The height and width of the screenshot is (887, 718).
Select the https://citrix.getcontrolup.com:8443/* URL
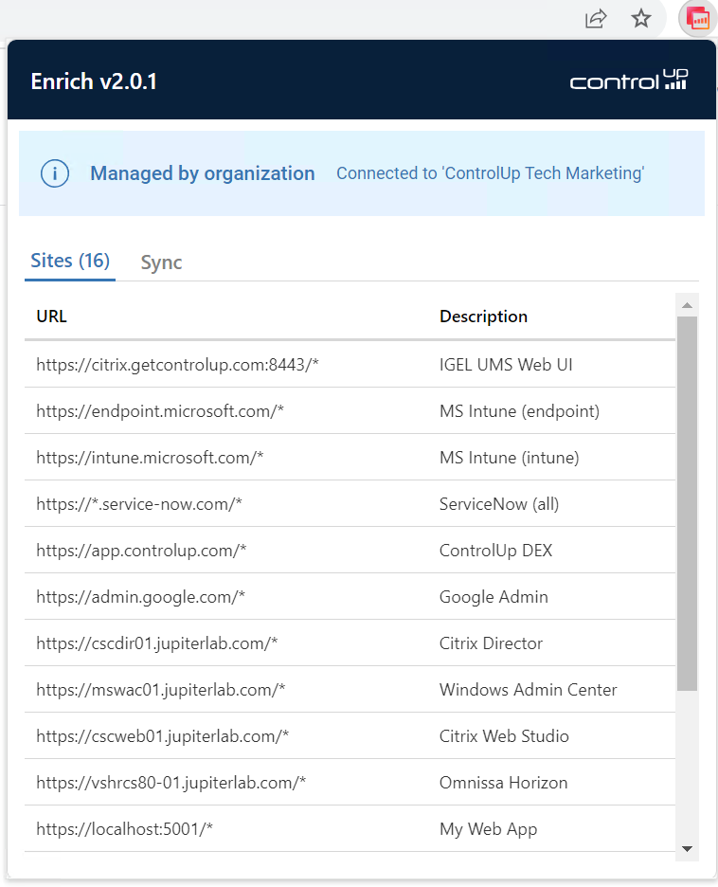pos(177,365)
